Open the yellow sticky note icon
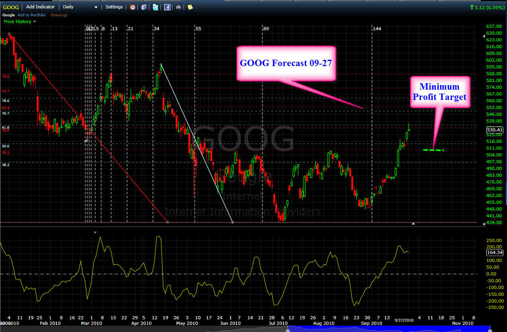 pos(190,7)
